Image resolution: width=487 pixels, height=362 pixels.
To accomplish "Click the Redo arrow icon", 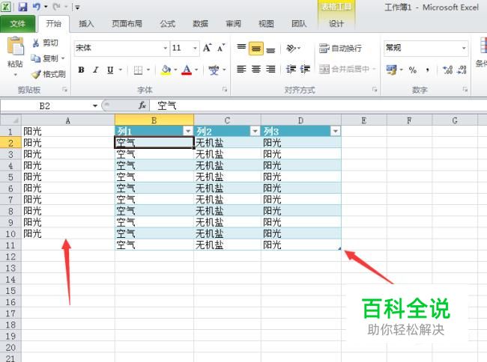I will coord(56,7).
